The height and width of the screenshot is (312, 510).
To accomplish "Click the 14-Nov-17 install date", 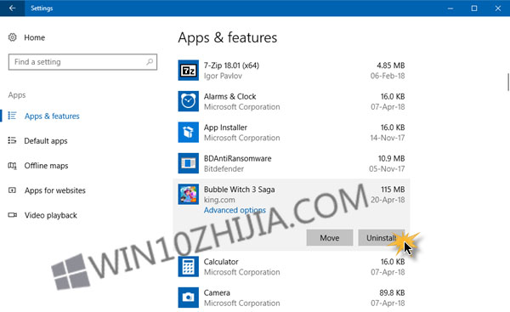I will [388, 138].
